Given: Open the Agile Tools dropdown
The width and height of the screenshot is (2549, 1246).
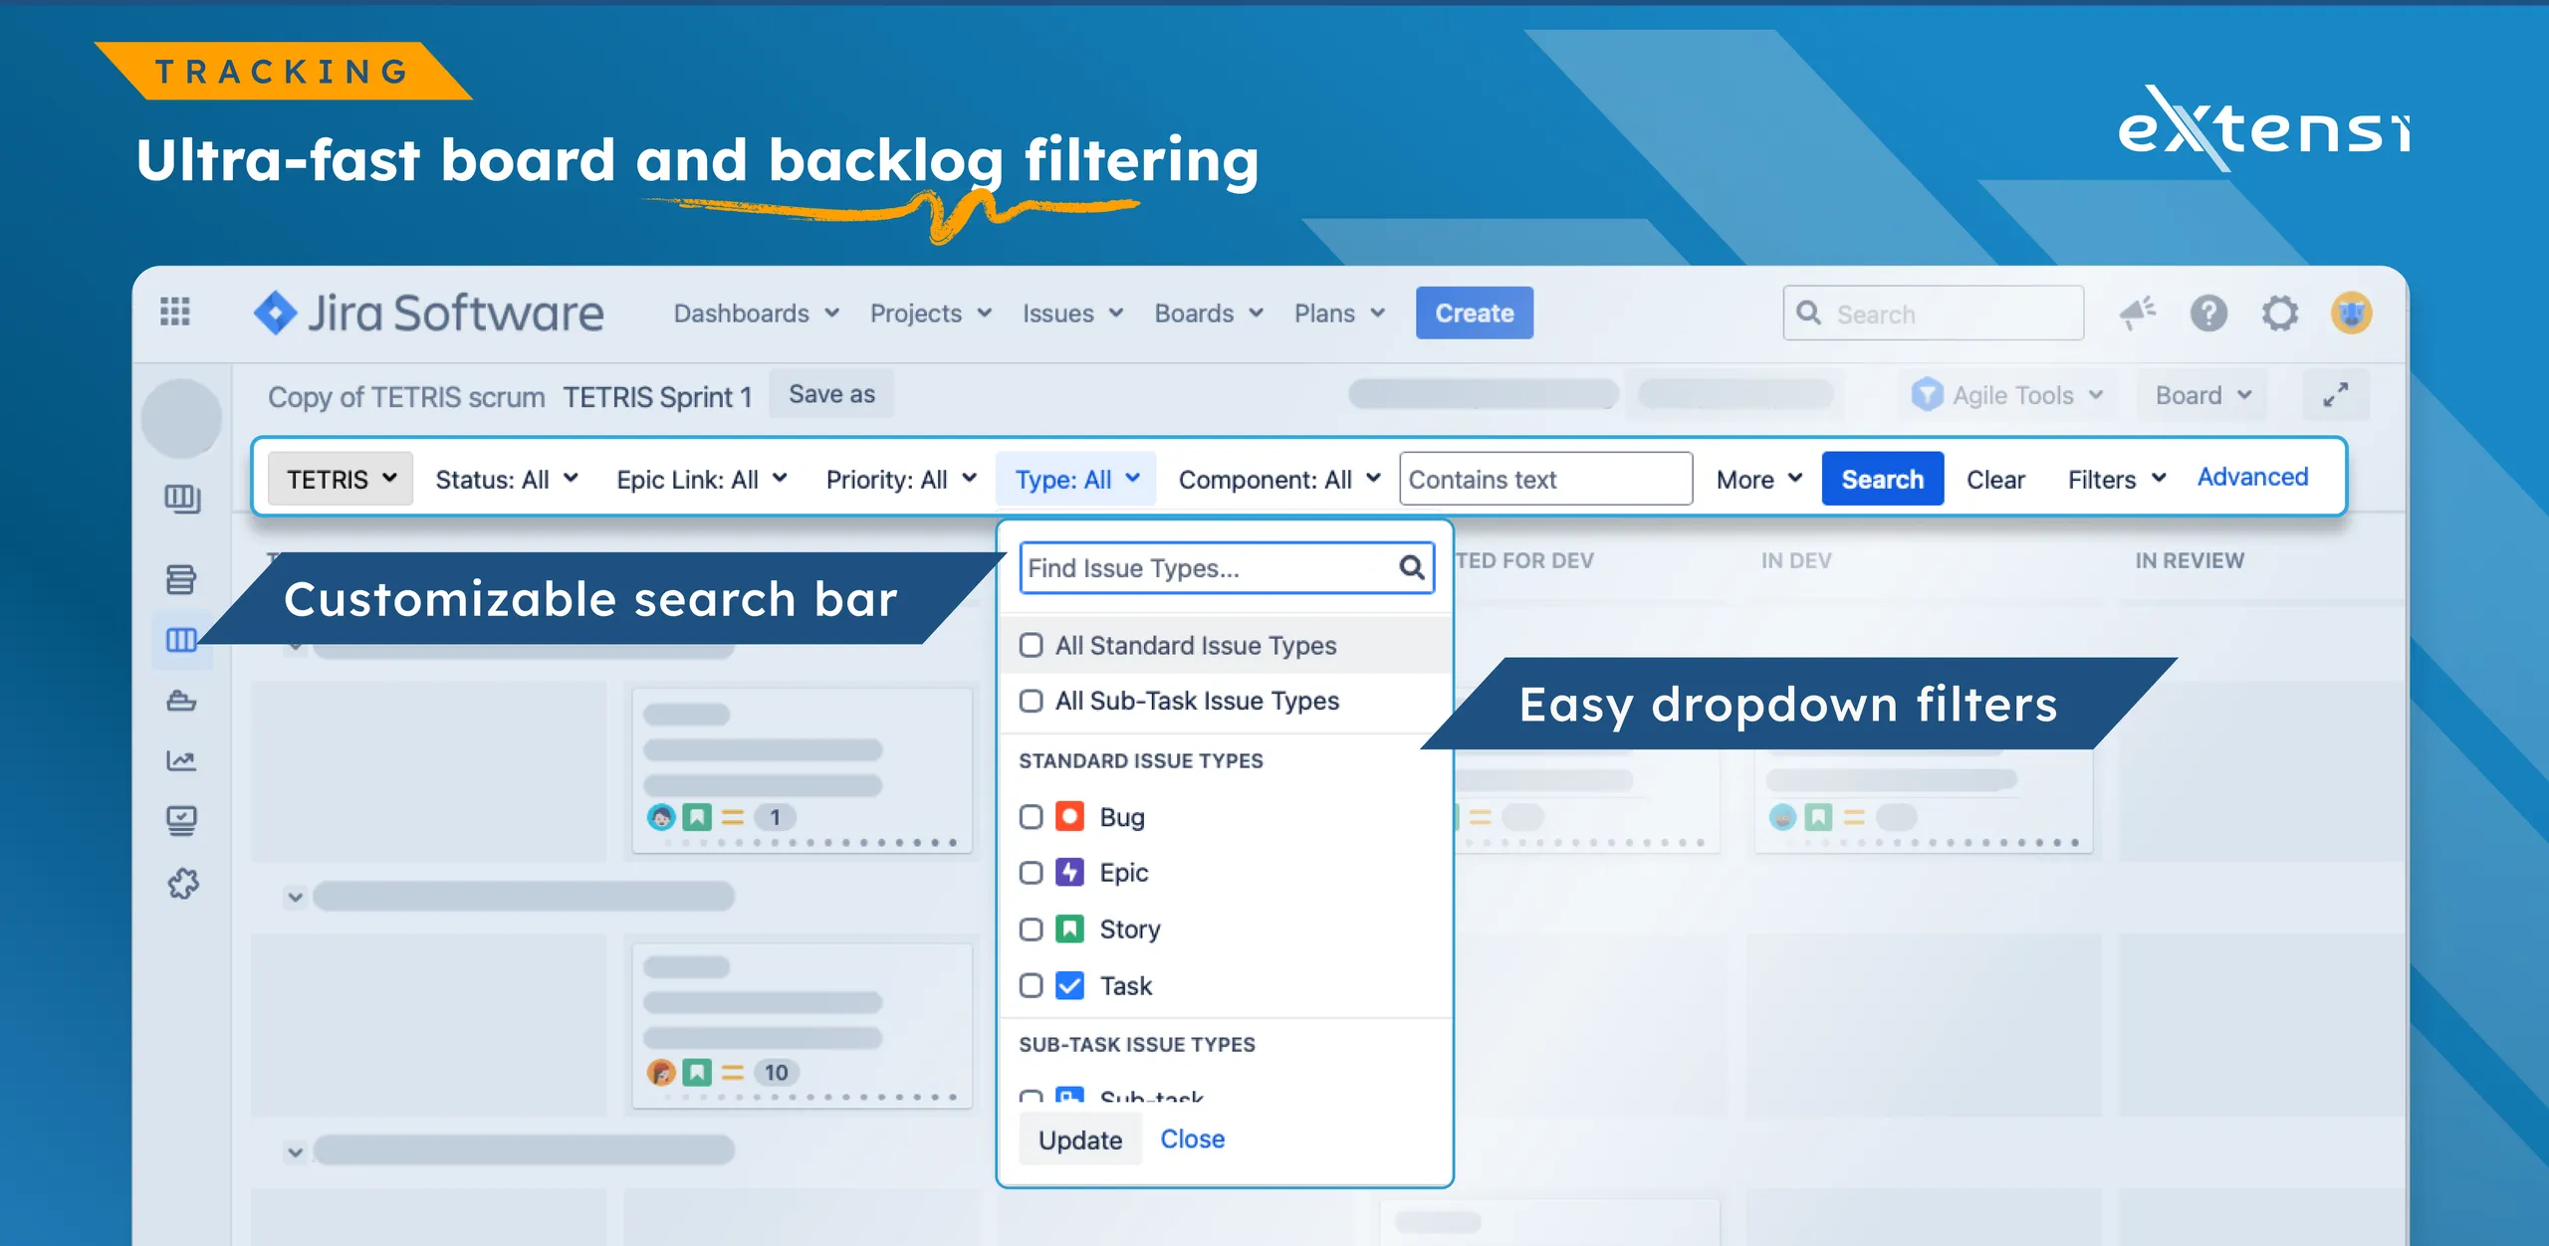Looking at the screenshot, I should coord(2009,395).
